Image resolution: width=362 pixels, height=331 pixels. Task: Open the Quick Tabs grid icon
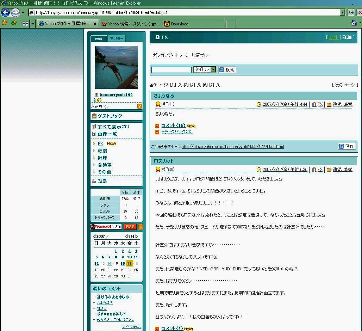click(25, 24)
